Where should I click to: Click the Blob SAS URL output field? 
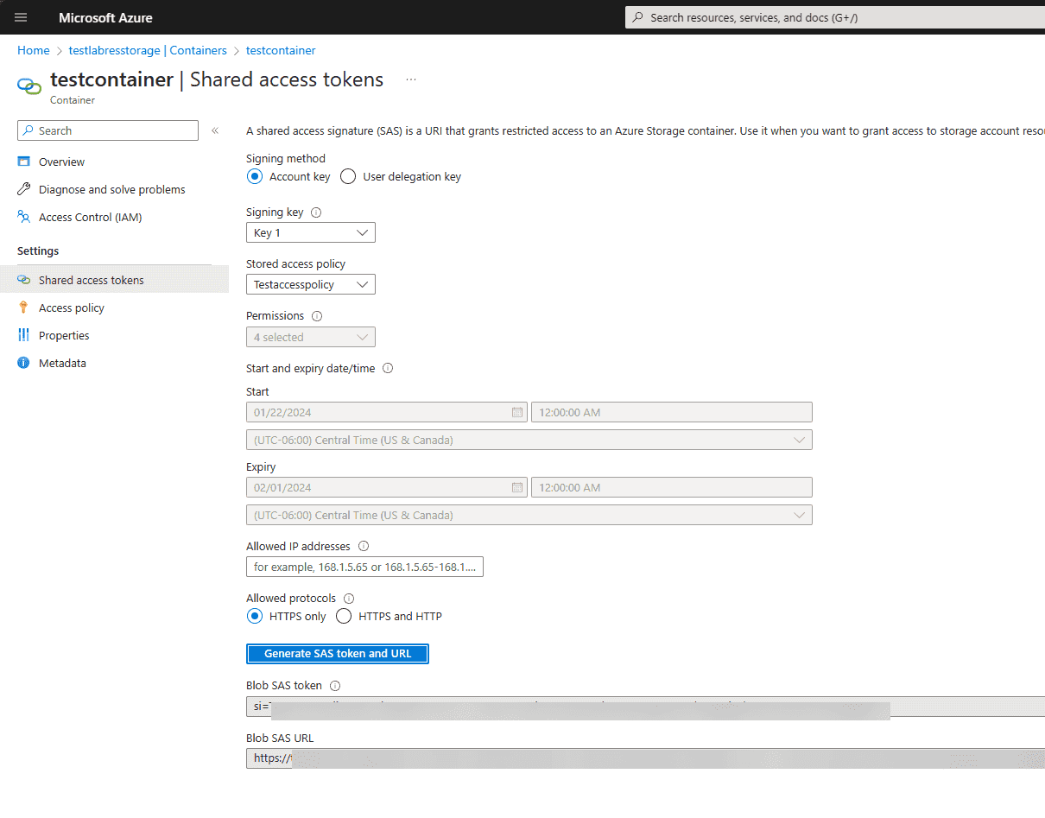(645, 758)
